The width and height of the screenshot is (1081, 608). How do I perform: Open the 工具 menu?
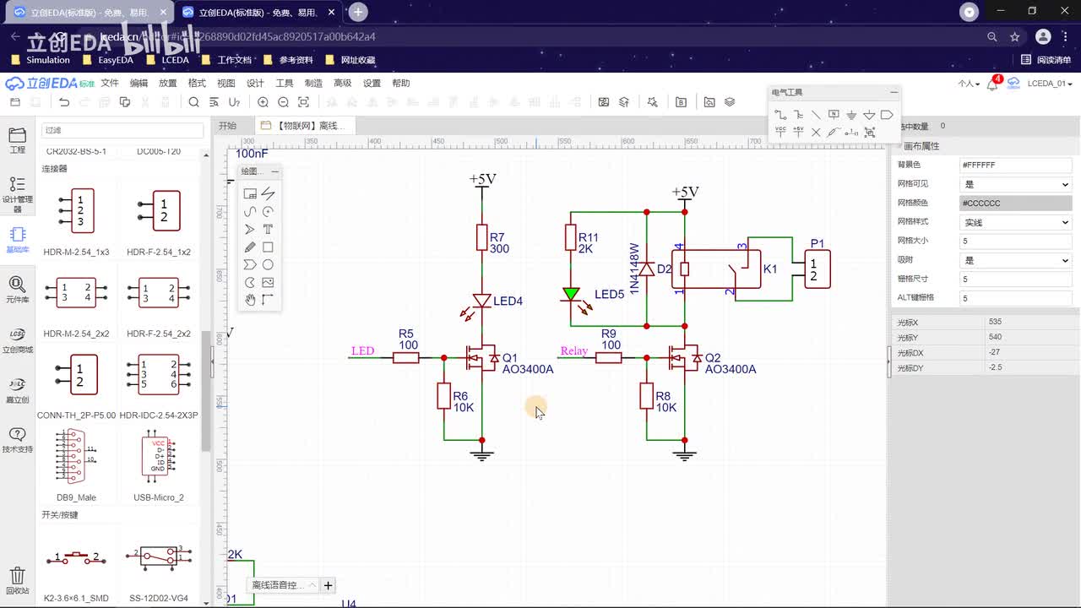285,83
